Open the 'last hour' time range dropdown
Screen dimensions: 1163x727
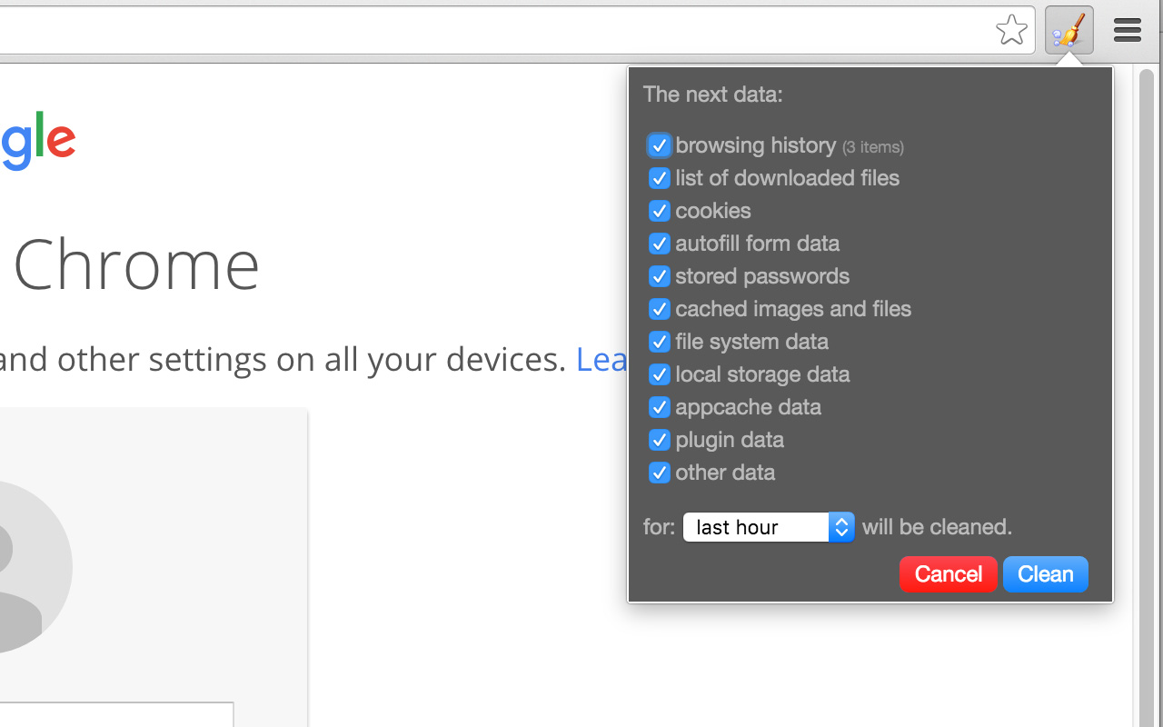pos(769,527)
